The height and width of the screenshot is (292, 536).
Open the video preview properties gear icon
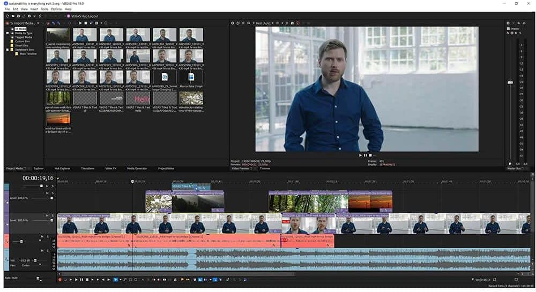click(233, 23)
